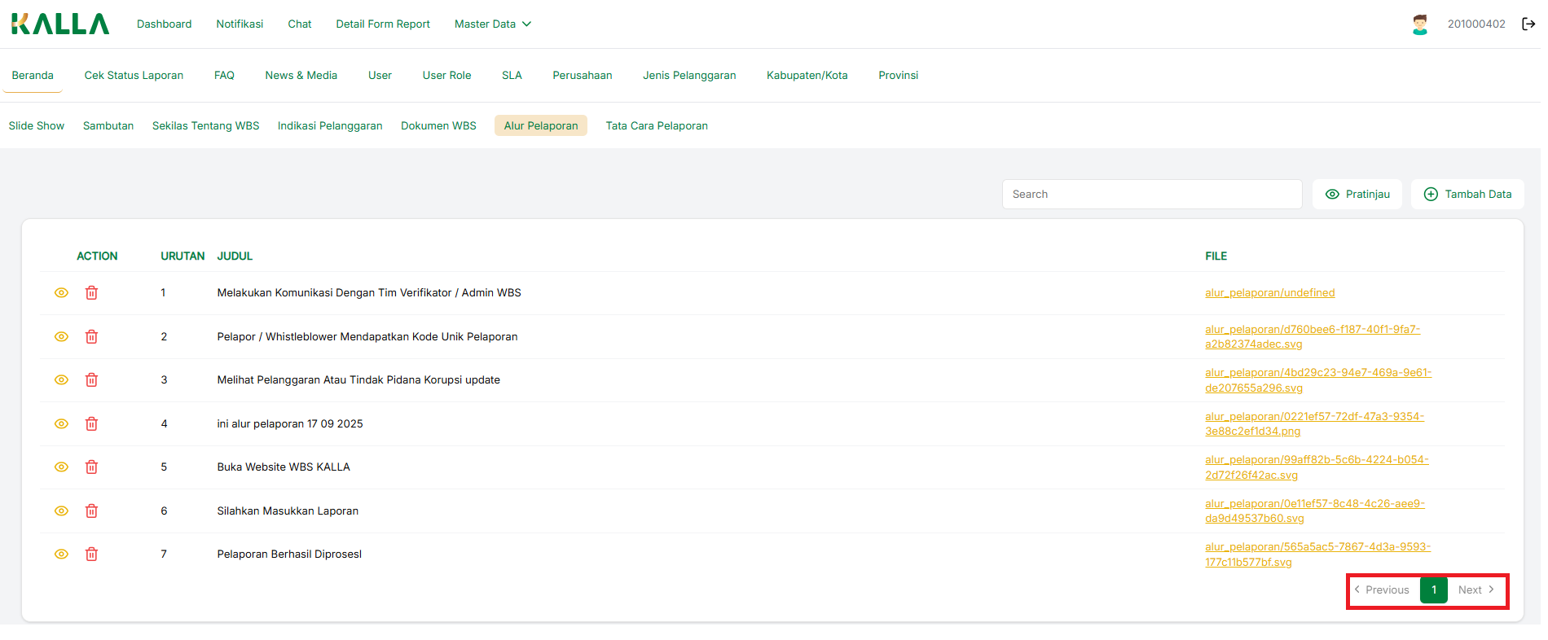Screen dimensions: 1548x640
Task: Click trash icon for row 3
Action: tap(91, 380)
